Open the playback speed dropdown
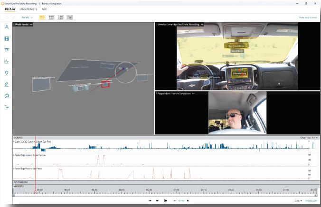321x207 pixels. [x=299, y=201]
